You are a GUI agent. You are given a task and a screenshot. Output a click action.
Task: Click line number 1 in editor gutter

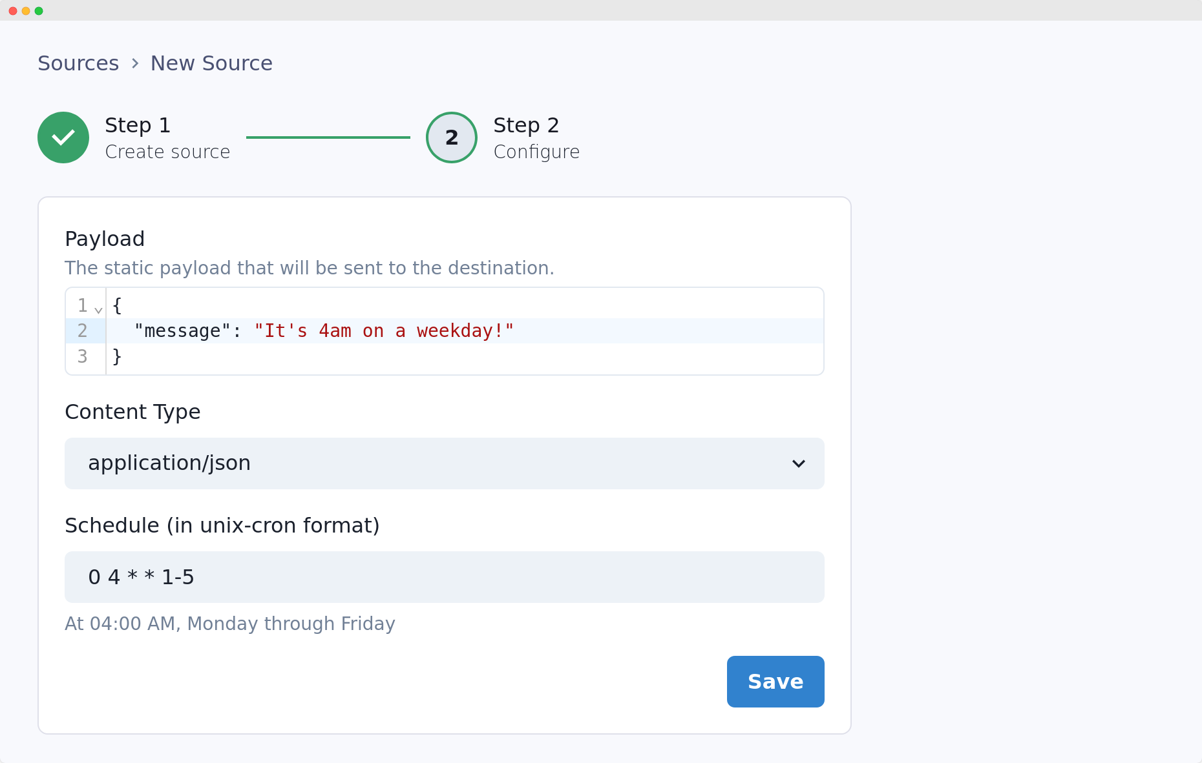tap(82, 305)
